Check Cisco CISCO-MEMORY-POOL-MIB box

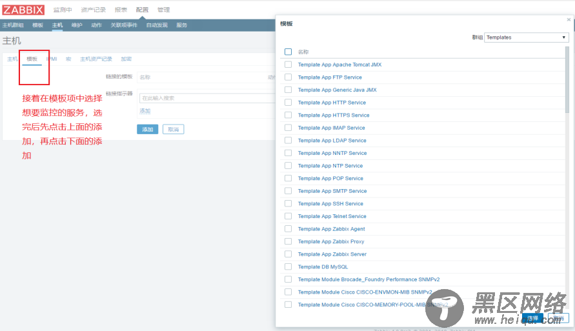(288, 305)
